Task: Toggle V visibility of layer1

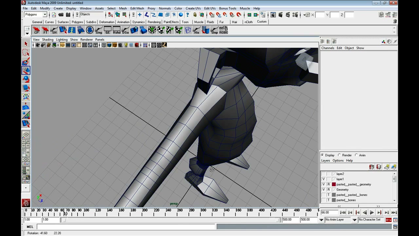Action: tap(324, 179)
